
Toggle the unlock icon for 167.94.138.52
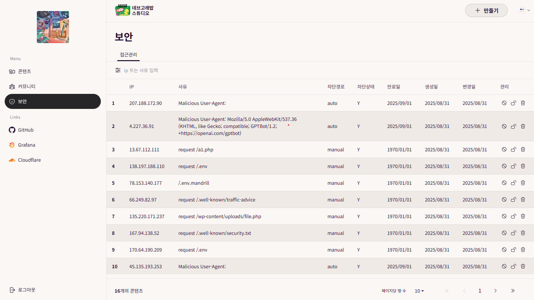tap(513, 233)
